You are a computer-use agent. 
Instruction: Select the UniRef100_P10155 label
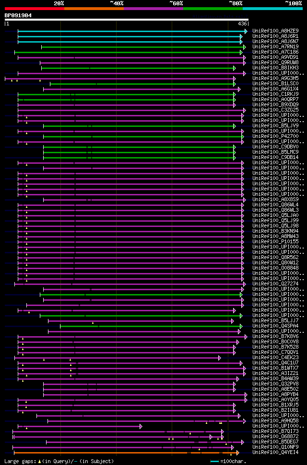[275, 242]
